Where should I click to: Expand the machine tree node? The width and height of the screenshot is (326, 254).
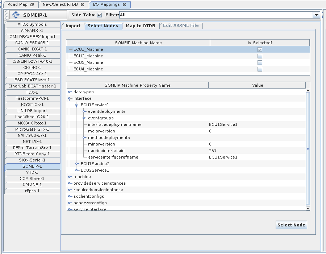click(70, 177)
